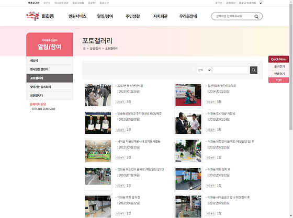293x218 pixels.
Task: Click 사진보기 for 보도정비 율곡로 후
Action: coord(210,158)
